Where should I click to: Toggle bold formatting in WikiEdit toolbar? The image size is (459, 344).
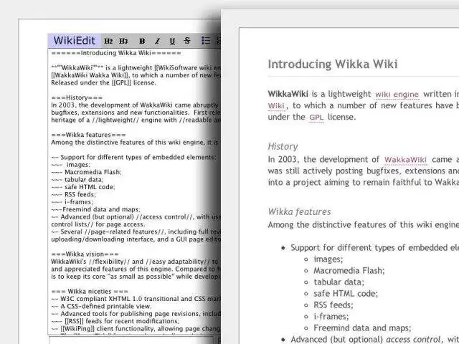(x=142, y=41)
